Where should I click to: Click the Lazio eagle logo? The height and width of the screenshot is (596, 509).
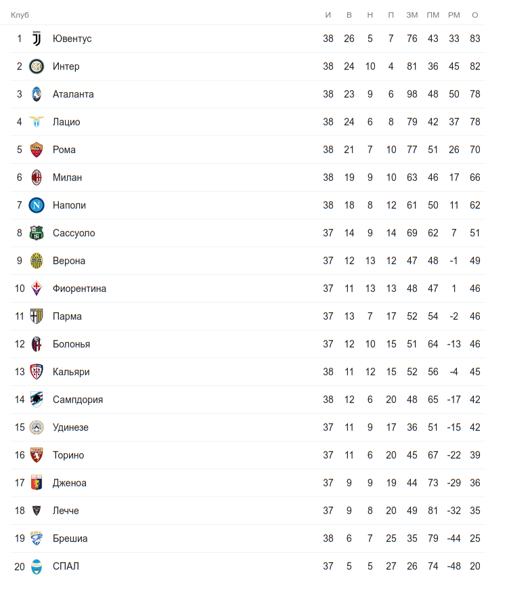tap(37, 122)
